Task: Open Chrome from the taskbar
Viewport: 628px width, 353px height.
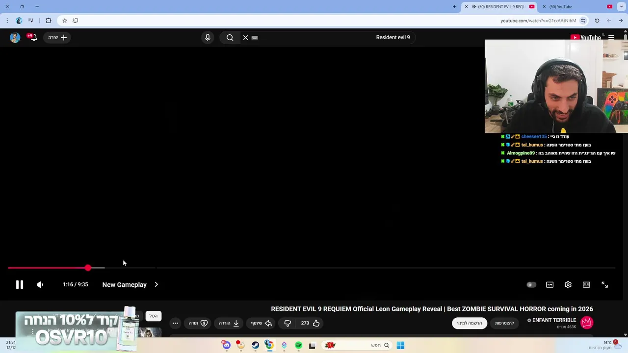Action: (269, 345)
